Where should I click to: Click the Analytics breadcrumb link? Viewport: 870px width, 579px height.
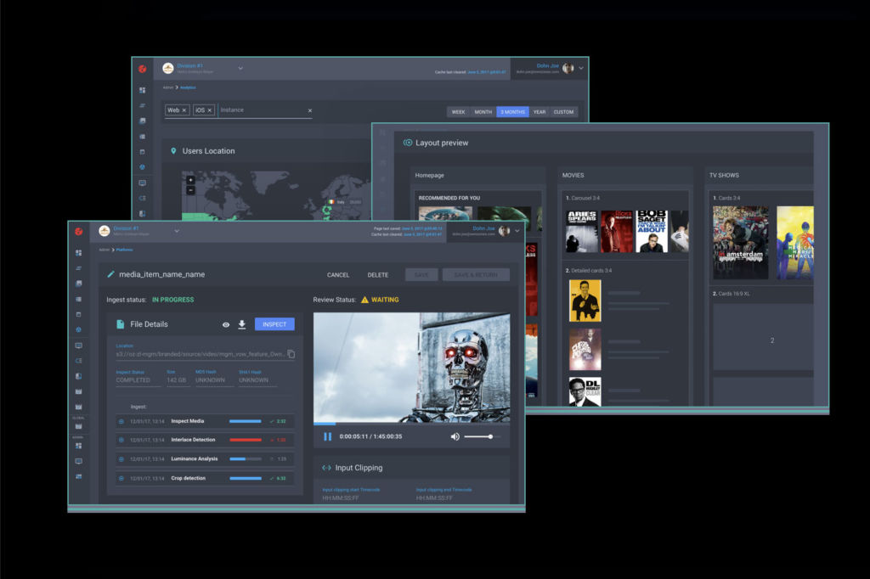point(188,87)
